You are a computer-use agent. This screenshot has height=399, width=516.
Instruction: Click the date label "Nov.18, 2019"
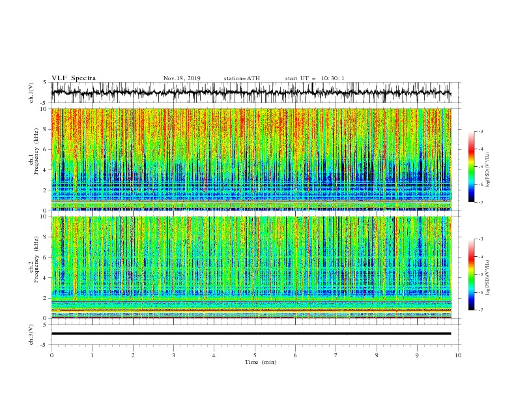pyautogui.click(x=182, y=78)
